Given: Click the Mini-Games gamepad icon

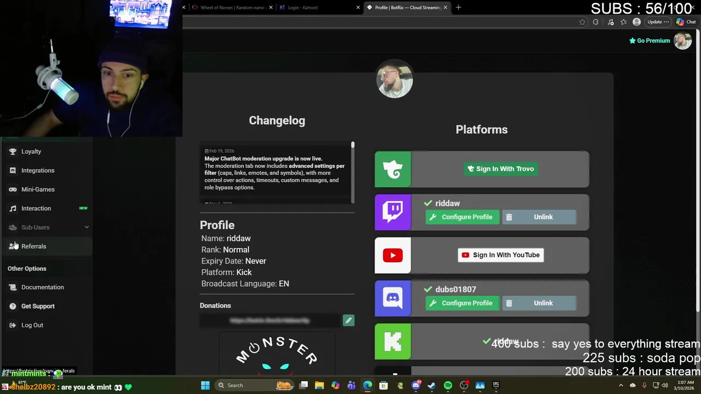Looking at the screenshot, I should pos(13,189).
